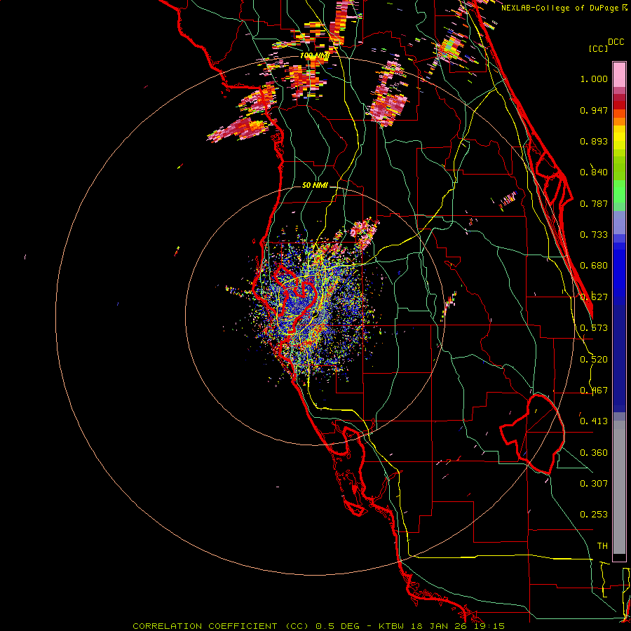Image resolution: width=631 pixels, height=631 pixels.
Task: Select the 1.000 legend value
Action: [x=594, y=79]
